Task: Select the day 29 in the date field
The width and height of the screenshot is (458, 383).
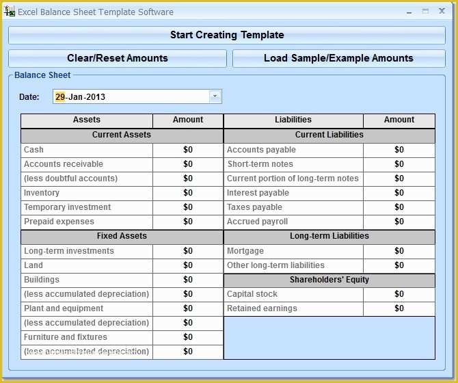Action: pyautogui.click(x=60, y=96)
